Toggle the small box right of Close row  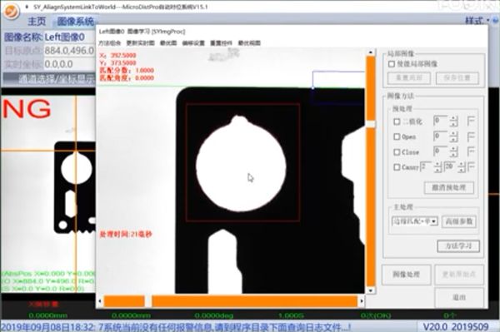click(471, 151)
